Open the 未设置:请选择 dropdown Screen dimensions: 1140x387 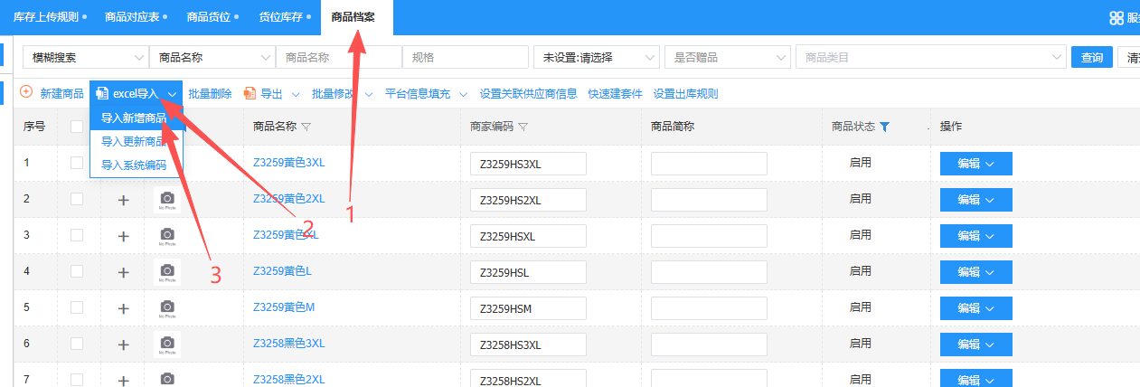pos(597,57)
